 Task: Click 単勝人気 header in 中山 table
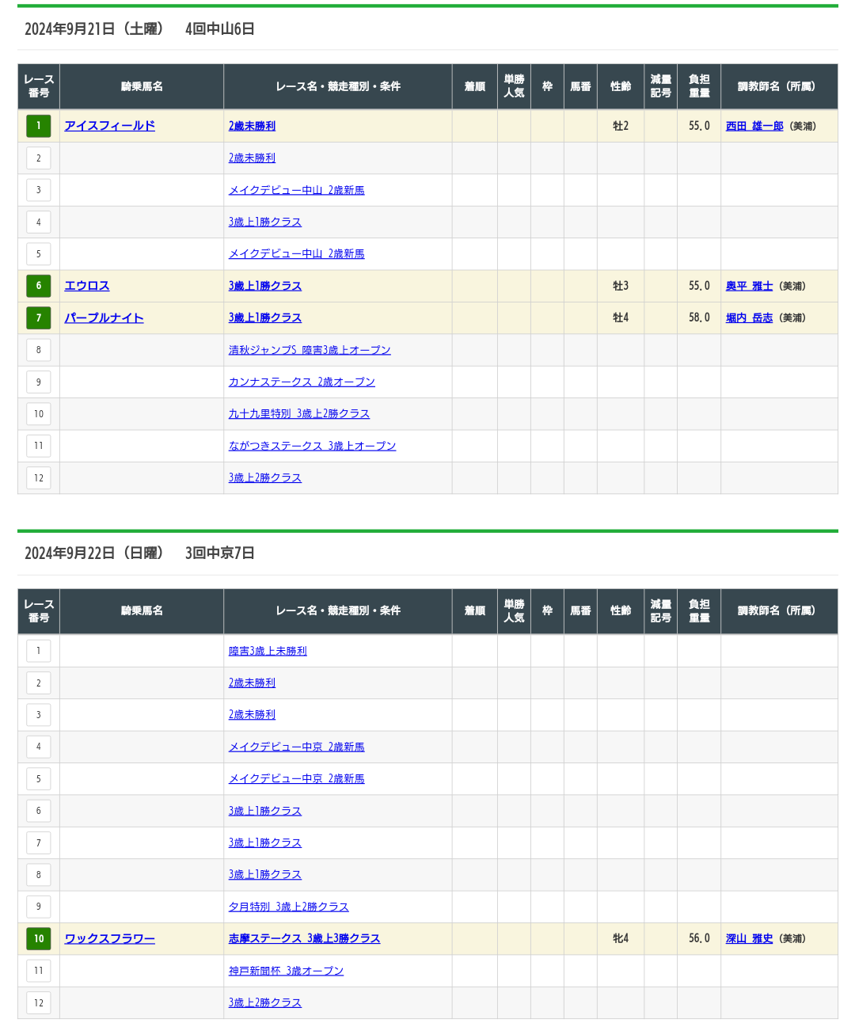point(514,86)
